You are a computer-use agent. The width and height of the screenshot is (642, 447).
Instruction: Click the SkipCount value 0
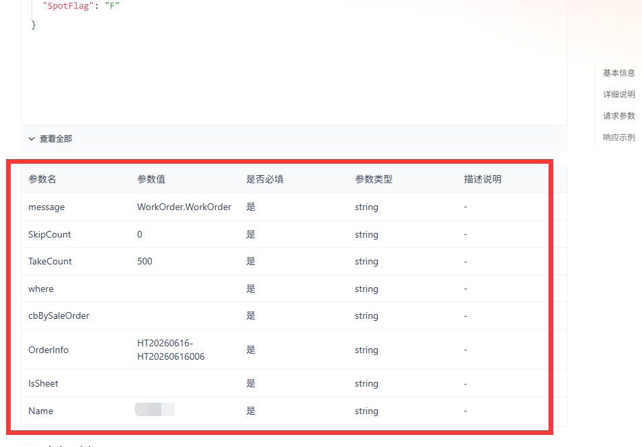pyautogui.click(x=140, y=234)
